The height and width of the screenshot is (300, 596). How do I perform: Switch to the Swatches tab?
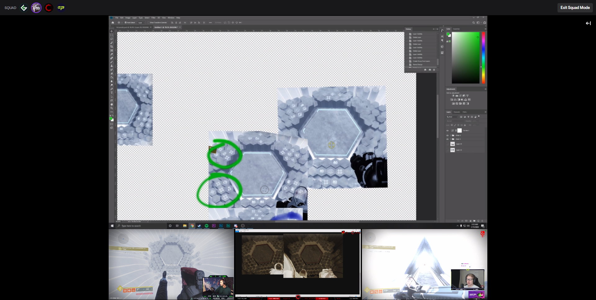point(456,29)
